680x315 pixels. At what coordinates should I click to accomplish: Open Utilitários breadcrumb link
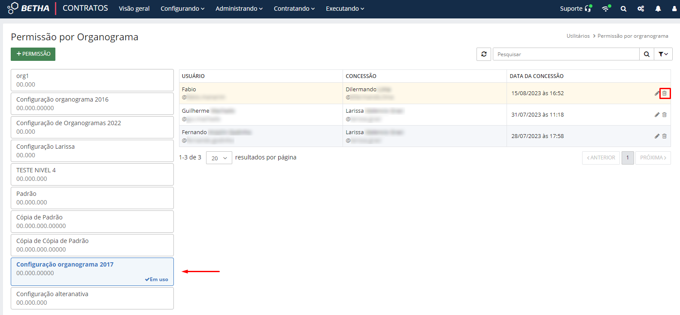click(x=578, y=36)
